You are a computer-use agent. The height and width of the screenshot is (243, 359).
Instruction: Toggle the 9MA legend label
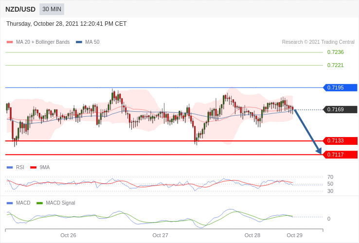(45, 168)
